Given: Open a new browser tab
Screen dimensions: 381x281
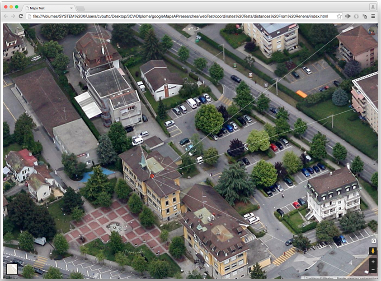Looking at the screenshot, I should [80, 8].
